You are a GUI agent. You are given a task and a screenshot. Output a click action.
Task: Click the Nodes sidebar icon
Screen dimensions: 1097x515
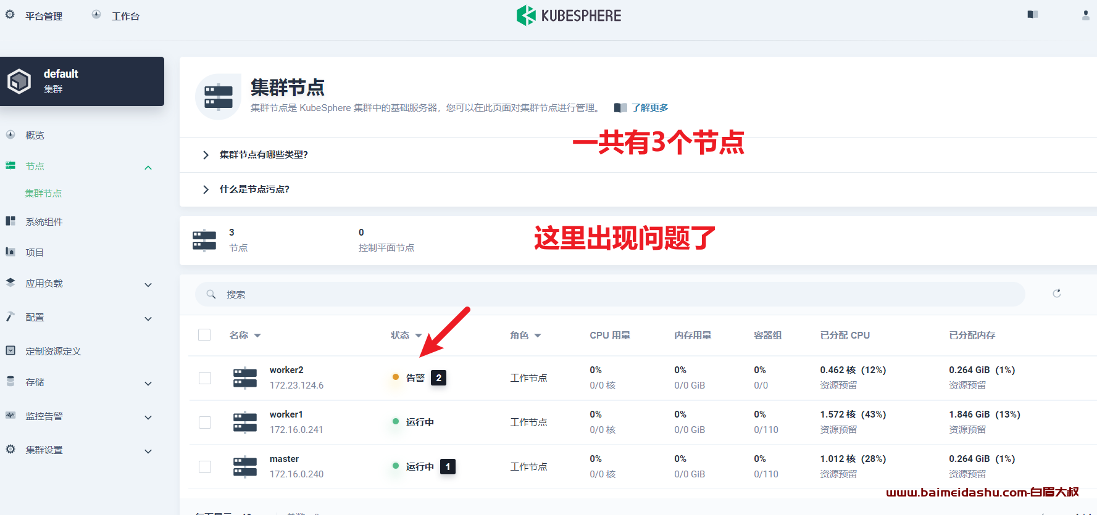10,165
